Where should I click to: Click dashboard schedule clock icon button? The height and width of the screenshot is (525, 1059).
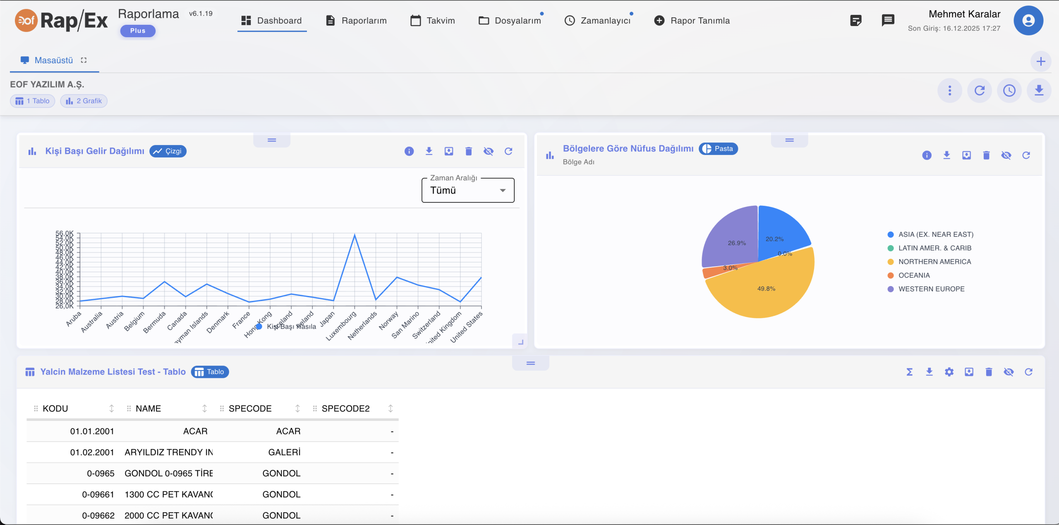coord(1009,91)
